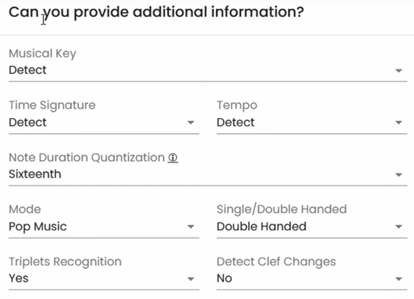Open the Musical Key 'Detect' selection
Image resolution: width=414 pixels, height=299 pixels.
click(28, 70)
